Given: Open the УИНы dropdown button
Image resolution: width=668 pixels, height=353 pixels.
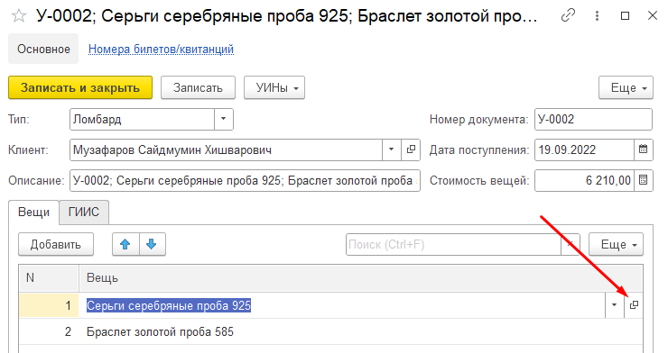Looking at the screenshot, I should pos(274,88).
